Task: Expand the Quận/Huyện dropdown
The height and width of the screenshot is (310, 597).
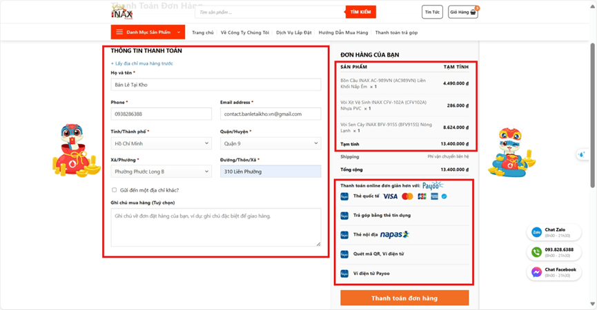Action: coord(271,143)
